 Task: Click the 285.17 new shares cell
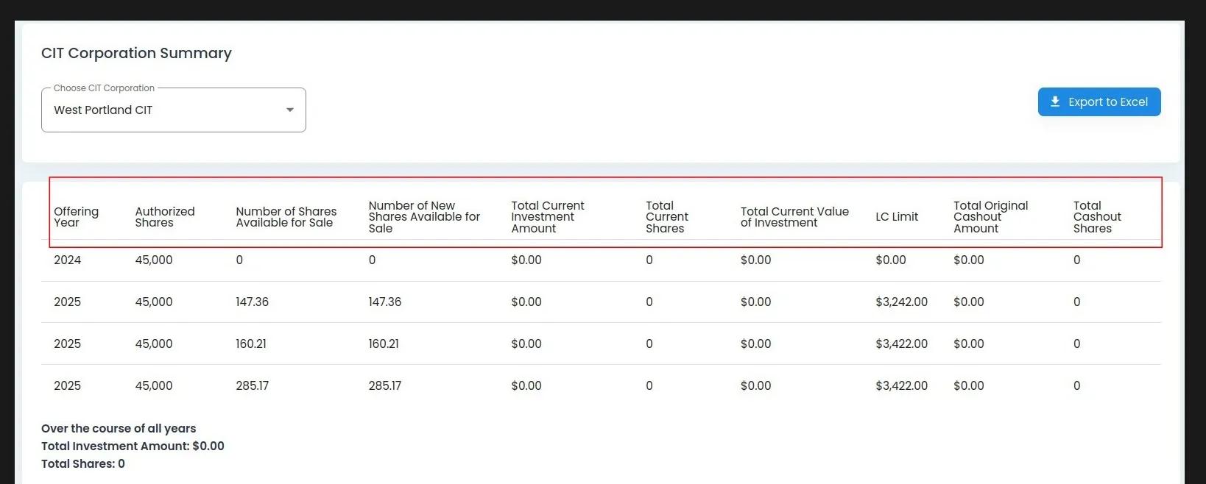(384, 386)
